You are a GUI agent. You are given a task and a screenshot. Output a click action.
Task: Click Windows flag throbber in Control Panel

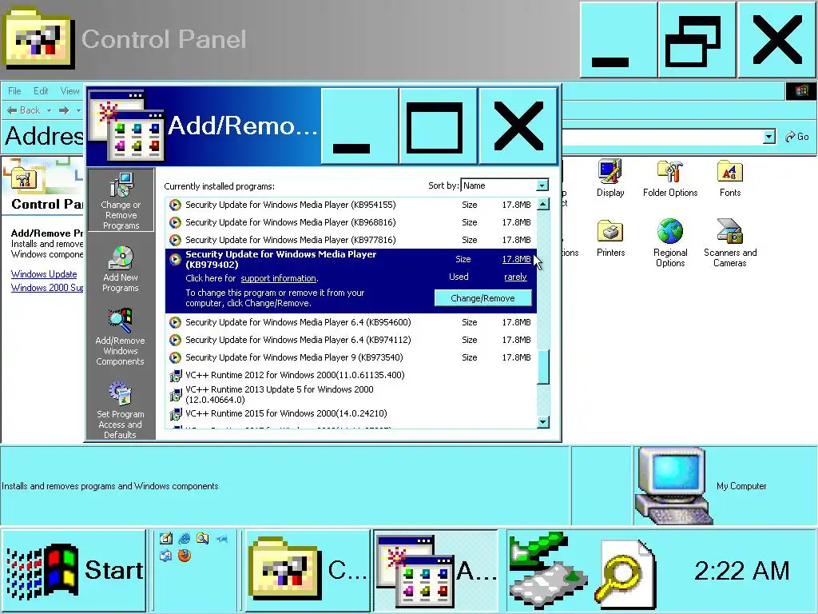(x=800, y=91)
